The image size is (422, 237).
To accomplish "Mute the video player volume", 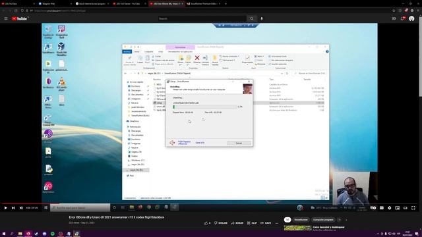I will point(21,208).
